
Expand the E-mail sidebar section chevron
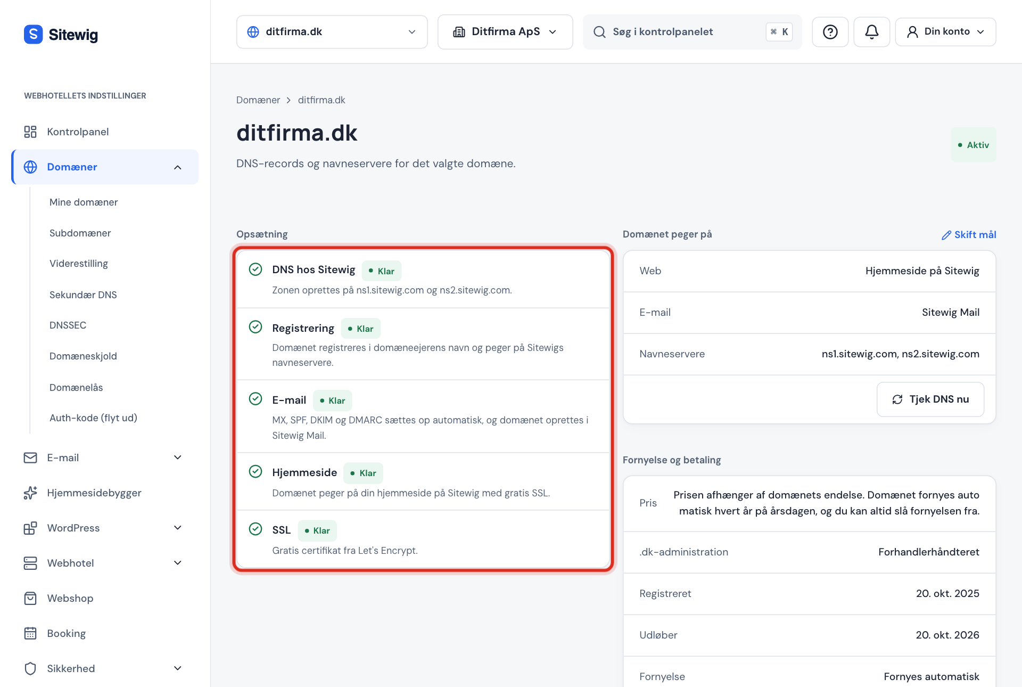178,457
